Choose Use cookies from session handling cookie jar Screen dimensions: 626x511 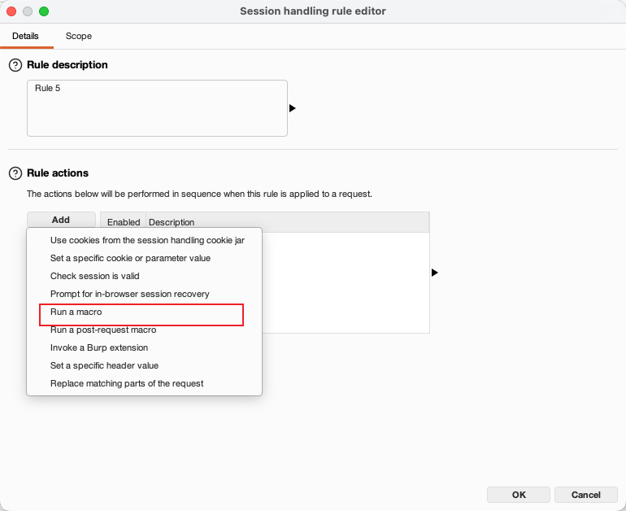click(x=144, y=240)
